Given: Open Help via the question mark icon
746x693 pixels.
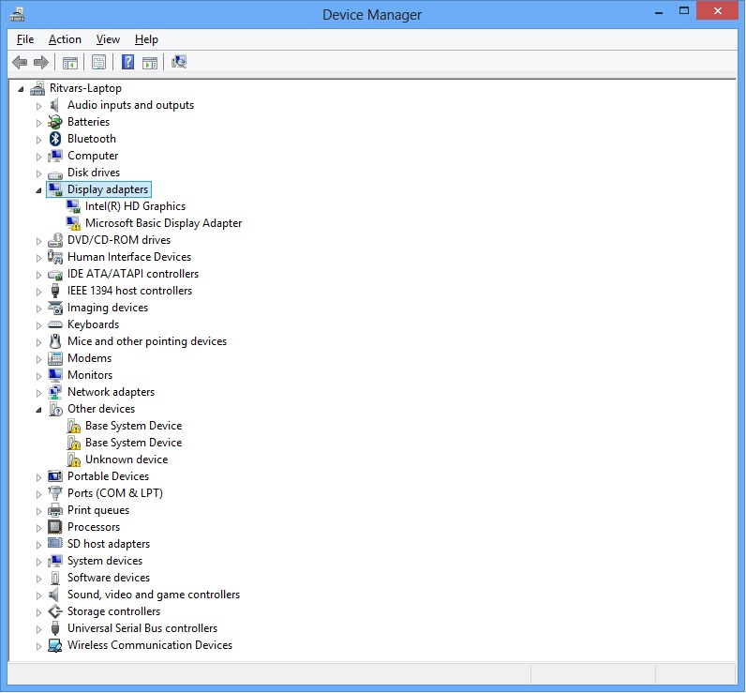Looking at the screenshot, I should click(x=128, y=62).
